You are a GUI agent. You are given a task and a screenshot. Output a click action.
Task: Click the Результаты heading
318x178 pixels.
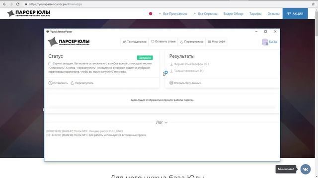[182, 56]
